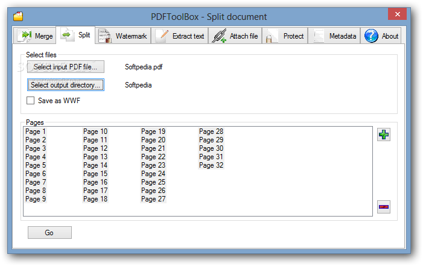Click the Metadata document icon
The width and height of the screenshot is (423, 266).
tap(319, 36)
